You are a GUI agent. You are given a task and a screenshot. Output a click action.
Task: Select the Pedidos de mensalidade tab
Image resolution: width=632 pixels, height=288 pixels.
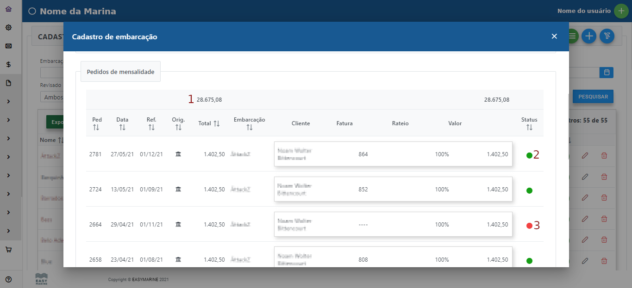(x=120, y=72)
